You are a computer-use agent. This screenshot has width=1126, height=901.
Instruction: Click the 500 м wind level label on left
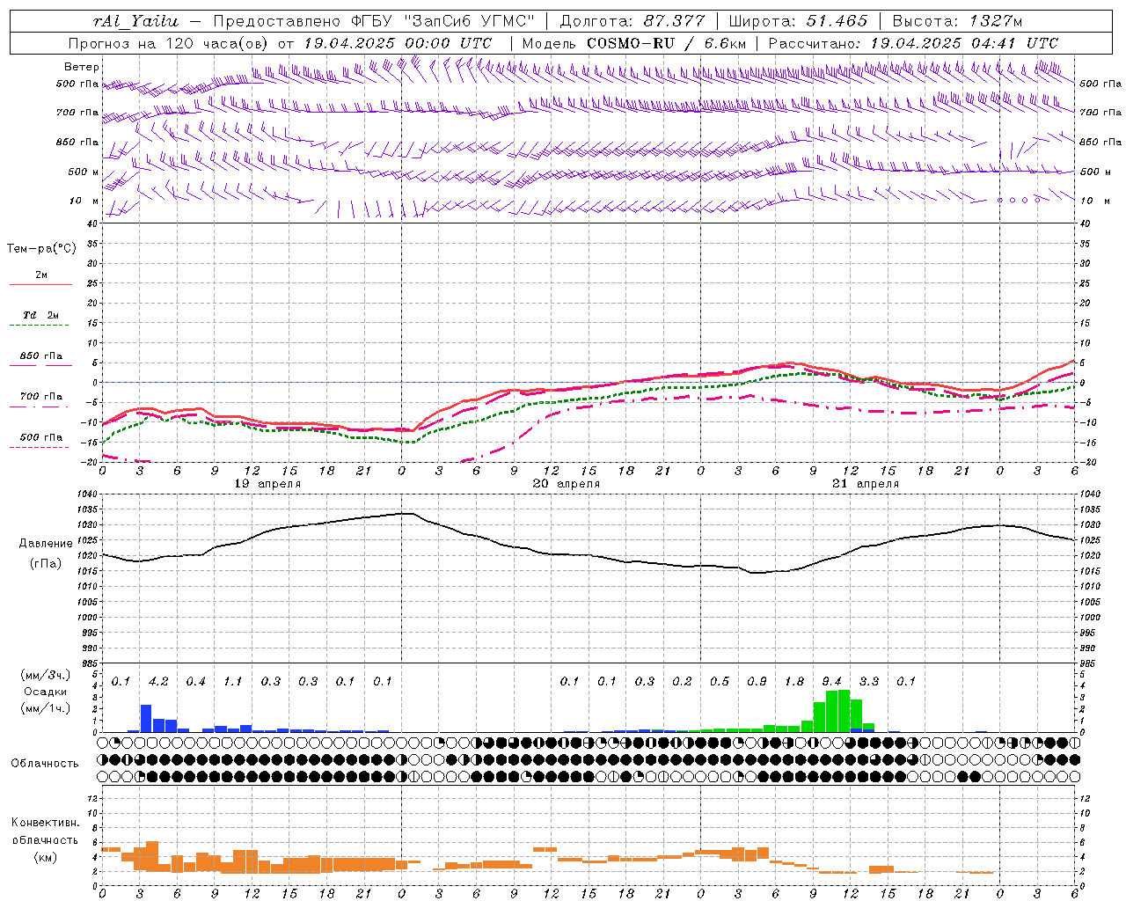point(84,172)
